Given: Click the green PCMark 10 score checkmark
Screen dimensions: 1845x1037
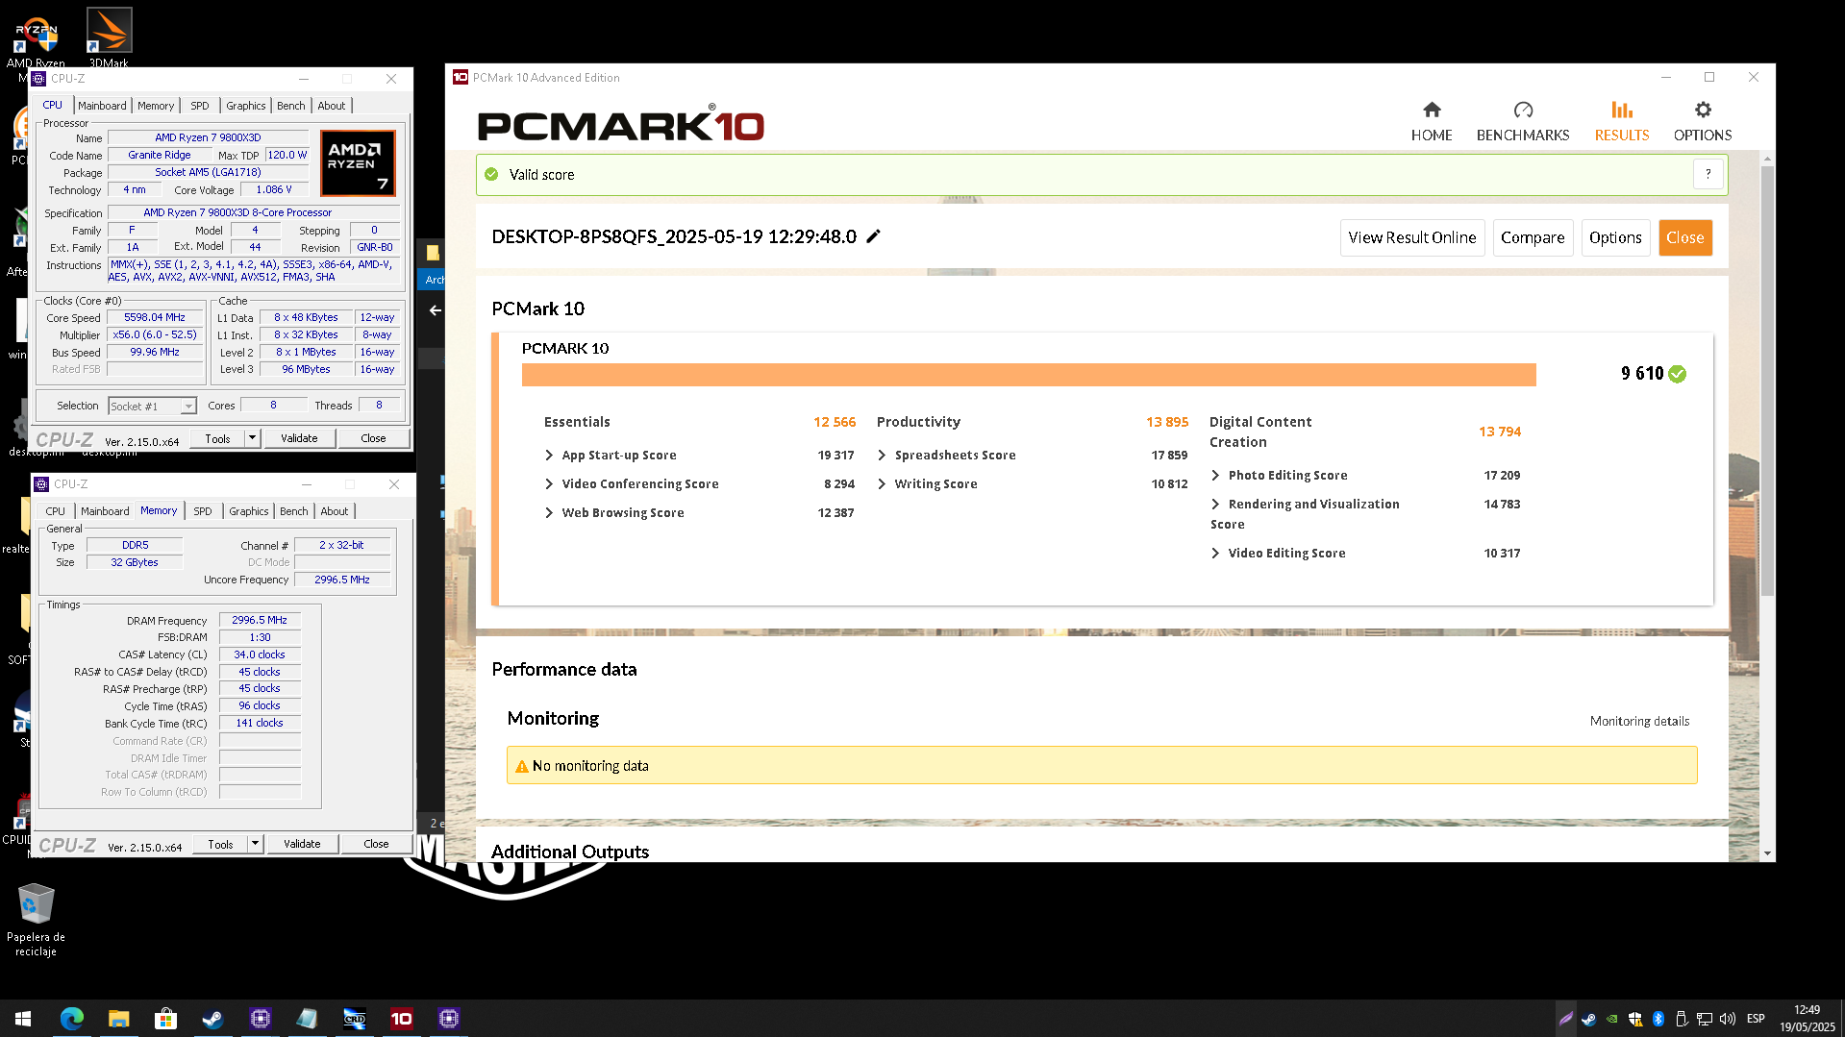Looking at the screenshot, I should point(1678,374).
